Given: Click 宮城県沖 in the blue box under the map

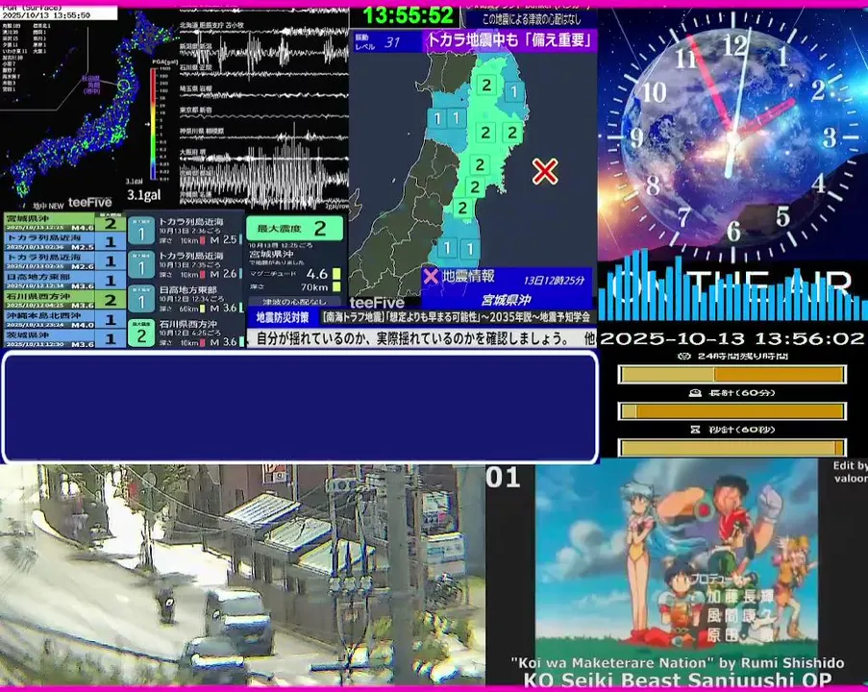Looking at the screenshot, I should pyautogui.click(x=506, y=300).
